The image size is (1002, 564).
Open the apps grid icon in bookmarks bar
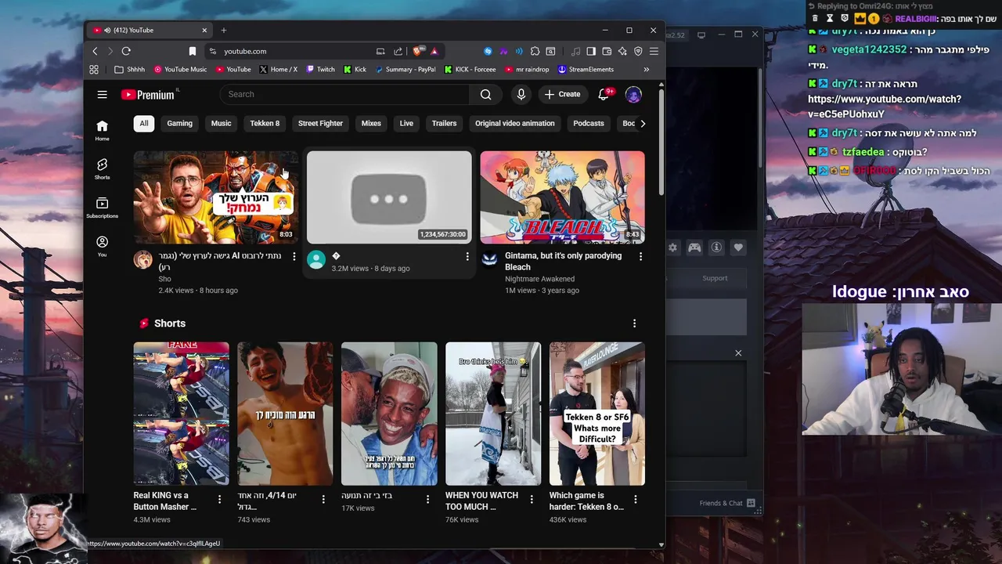click(x=94, y=69)
